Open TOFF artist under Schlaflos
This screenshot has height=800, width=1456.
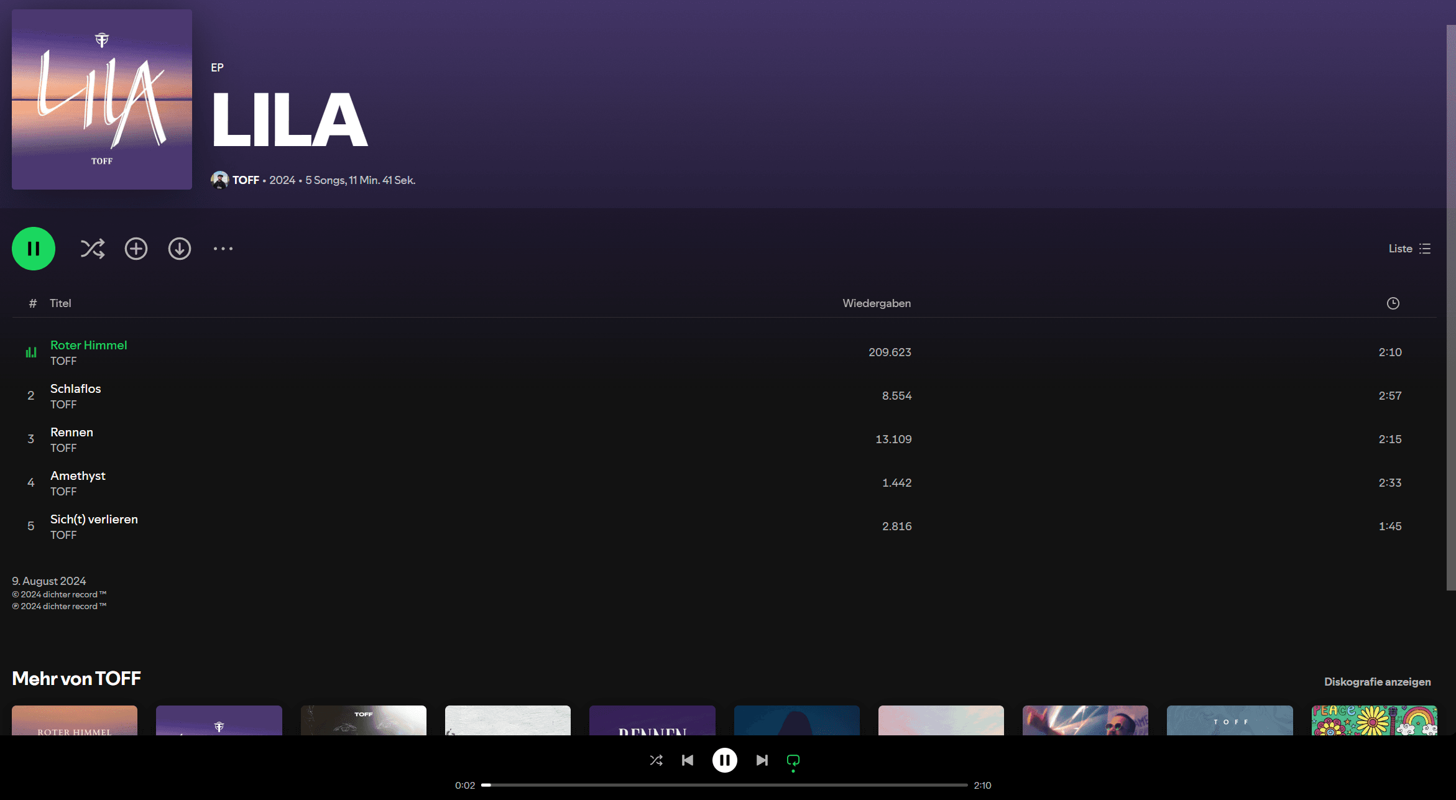tap(63, 405)
